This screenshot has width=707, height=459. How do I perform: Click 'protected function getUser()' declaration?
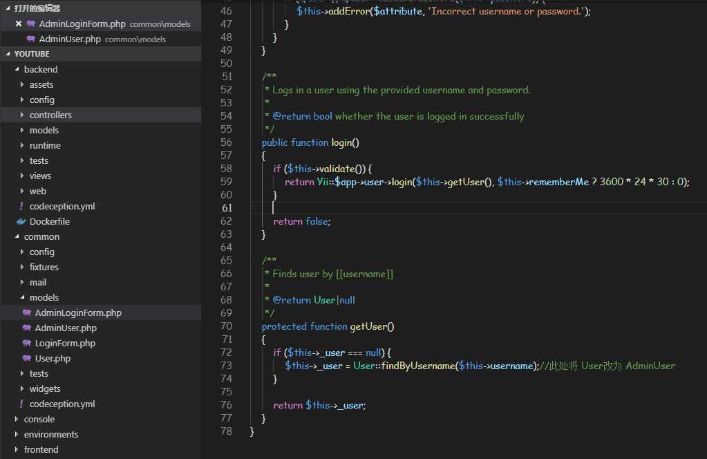tap(328, 326)
